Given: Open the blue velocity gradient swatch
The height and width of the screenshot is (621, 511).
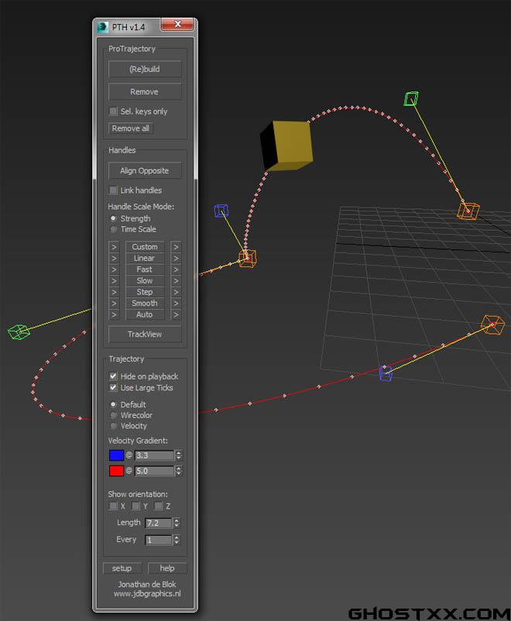Looking at the screenshot, I should tap(116, 455).
